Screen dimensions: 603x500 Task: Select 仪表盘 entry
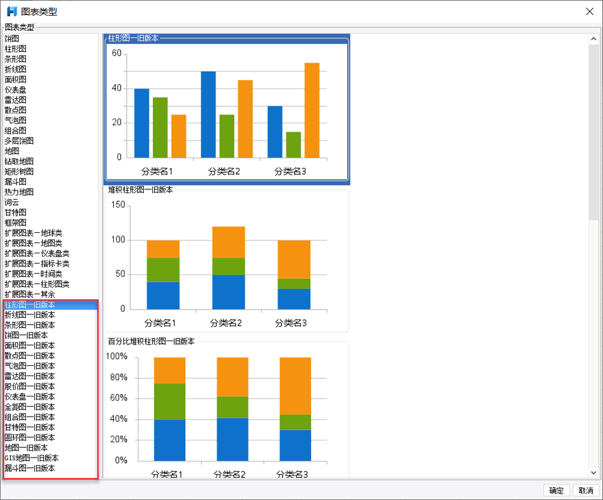[x=15, y=90]
